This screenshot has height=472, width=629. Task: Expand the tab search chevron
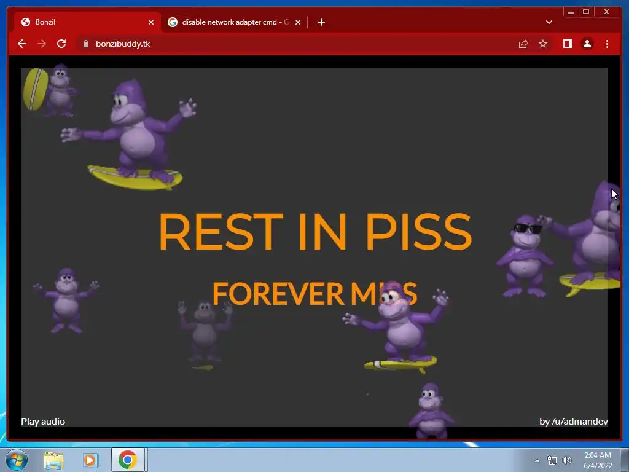tap(549, 22)
